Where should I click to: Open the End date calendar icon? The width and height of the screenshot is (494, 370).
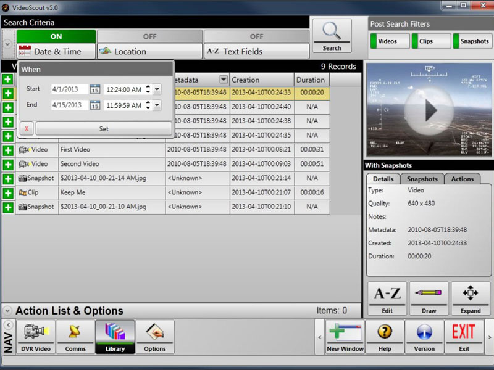pyautogui.click(x=95, y=105)
